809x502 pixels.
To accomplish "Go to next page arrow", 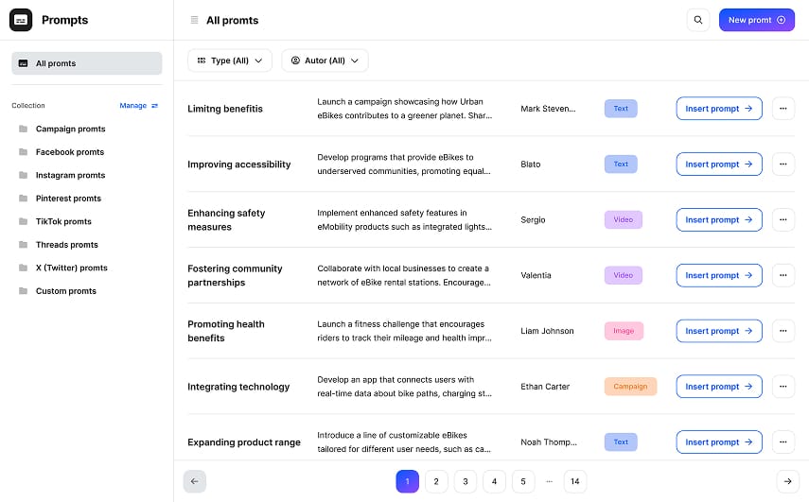I will (x=786, y=481).
